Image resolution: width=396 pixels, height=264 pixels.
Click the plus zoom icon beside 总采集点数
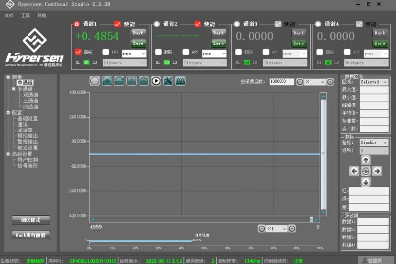click(330, 82)
